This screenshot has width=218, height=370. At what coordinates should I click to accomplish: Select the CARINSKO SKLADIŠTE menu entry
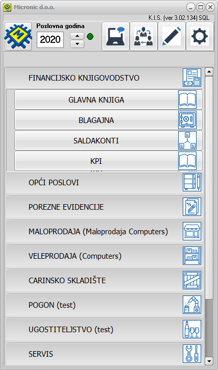(104, 280)
